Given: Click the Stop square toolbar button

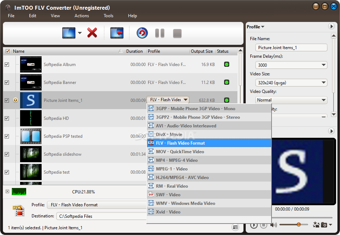Looking at the screenshot, I should [177, 33].
